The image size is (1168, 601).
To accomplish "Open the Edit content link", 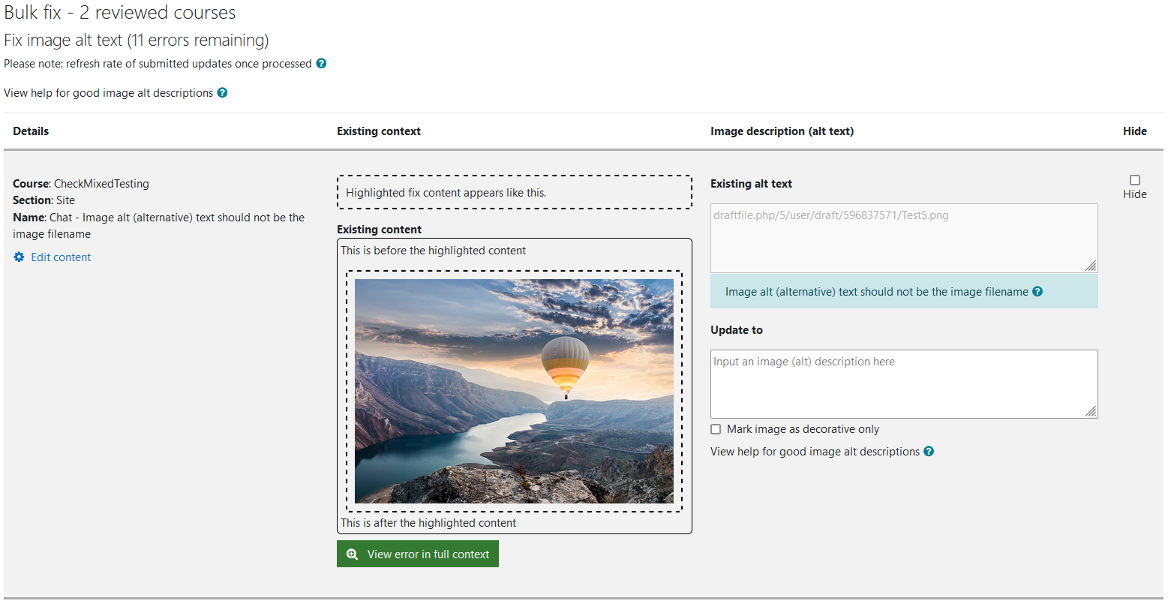I will click(x=61, y=257).
